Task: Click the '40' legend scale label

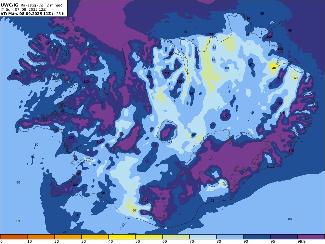Action: (x=111, y=241)
